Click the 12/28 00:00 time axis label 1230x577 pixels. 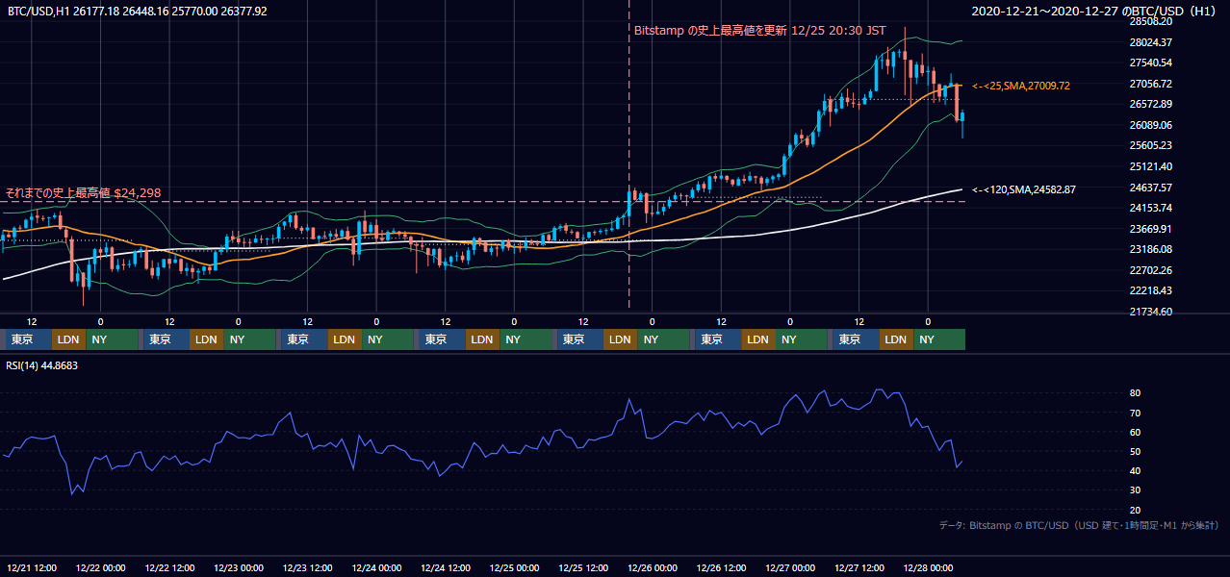tap(929, 567)
